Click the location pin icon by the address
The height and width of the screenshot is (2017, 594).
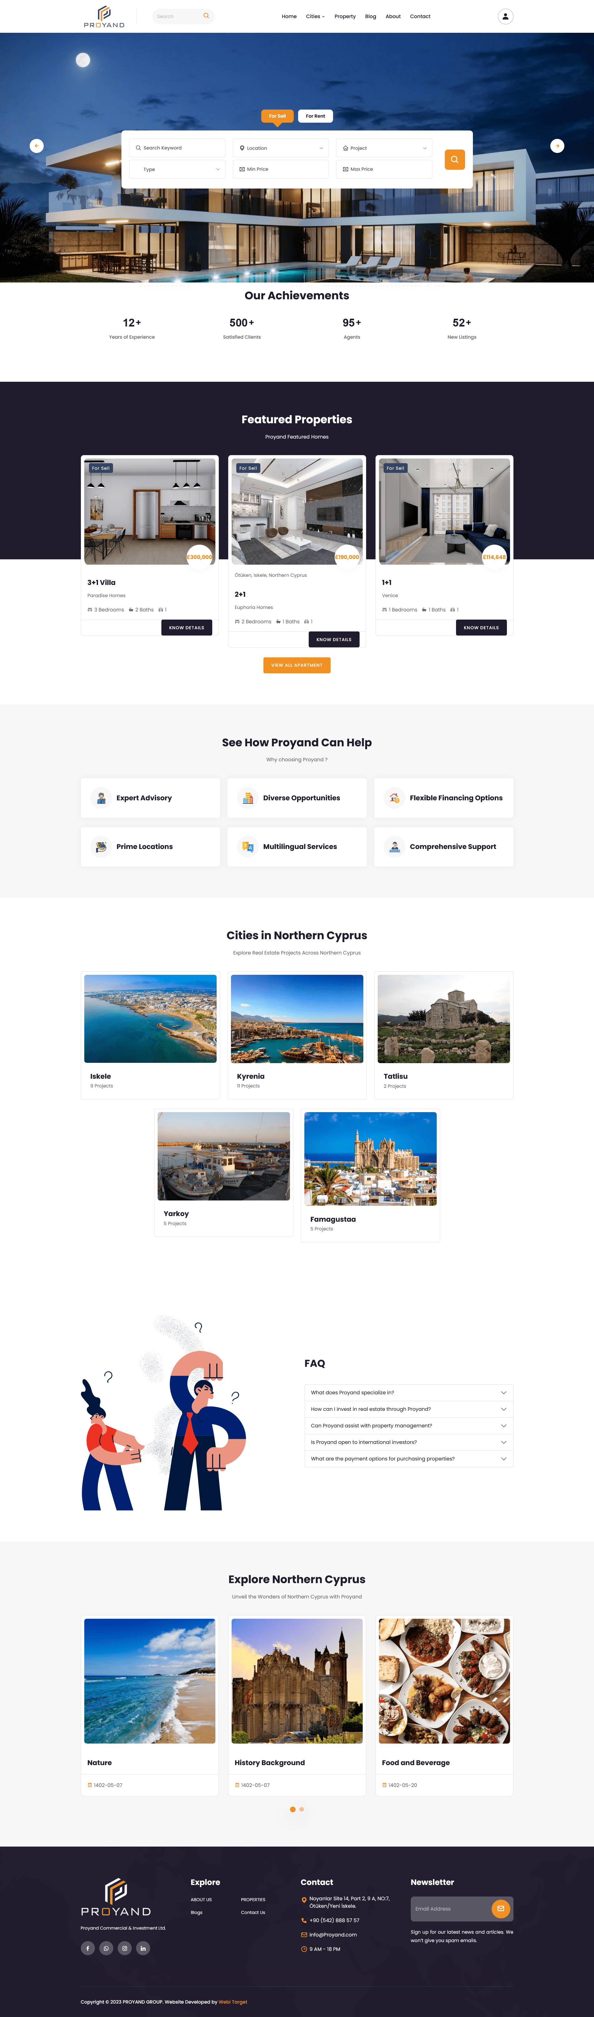click(304, 1900)
